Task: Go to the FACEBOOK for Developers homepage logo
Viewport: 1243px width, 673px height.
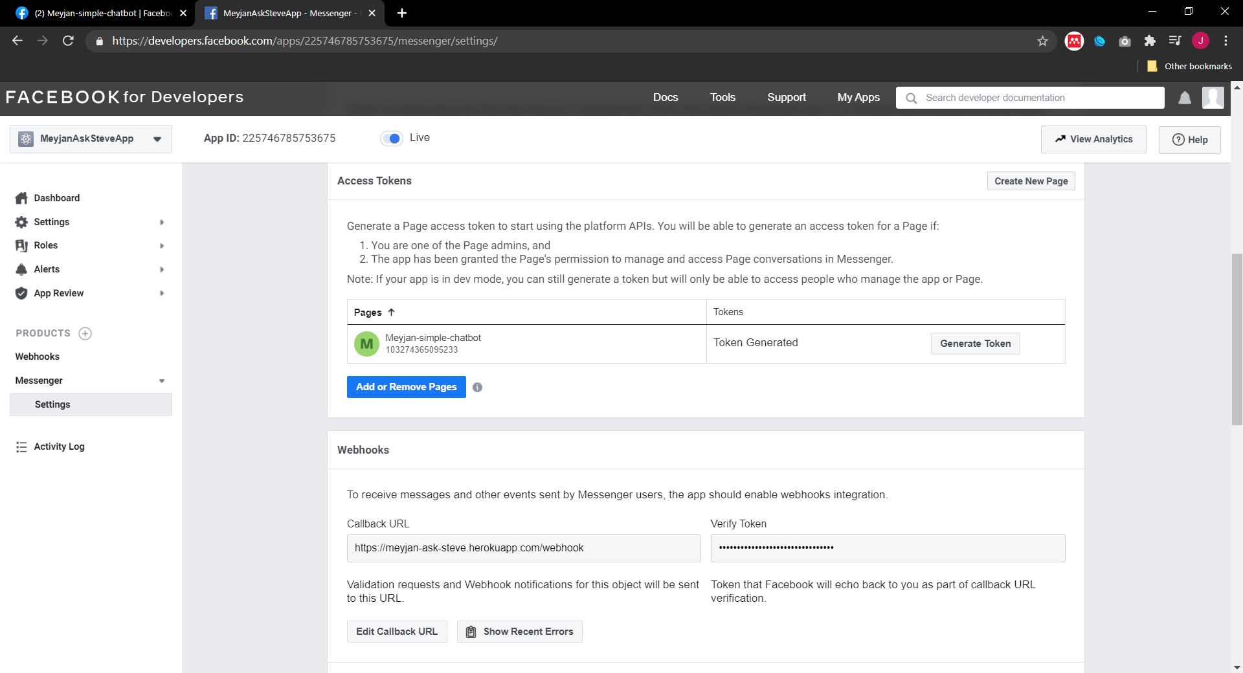Action: point(124,97)
